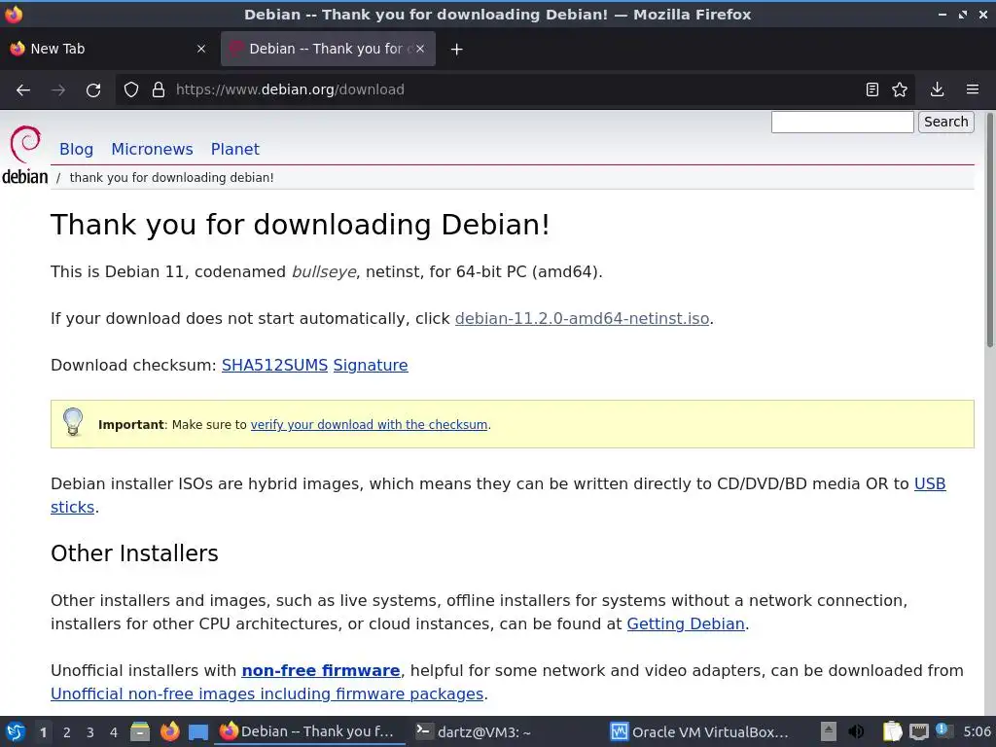Switch to dartz@VM3 terminal window
Screen dimensions: 996x747
click(x=507, y=731)
